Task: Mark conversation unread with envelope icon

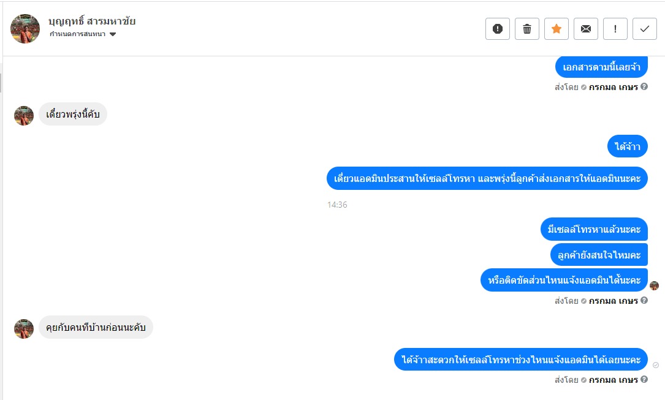Action: click(x=586, y=29)
